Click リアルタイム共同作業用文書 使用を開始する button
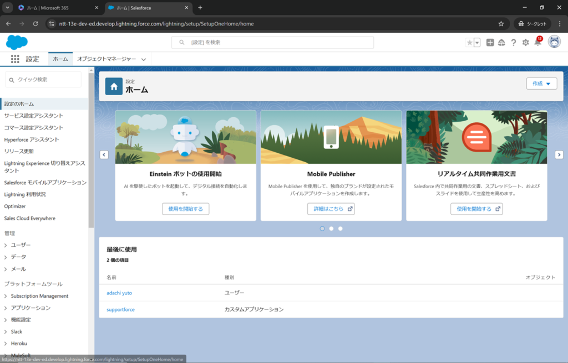Viewport: 568px width, 363px height. click(476, 209)
